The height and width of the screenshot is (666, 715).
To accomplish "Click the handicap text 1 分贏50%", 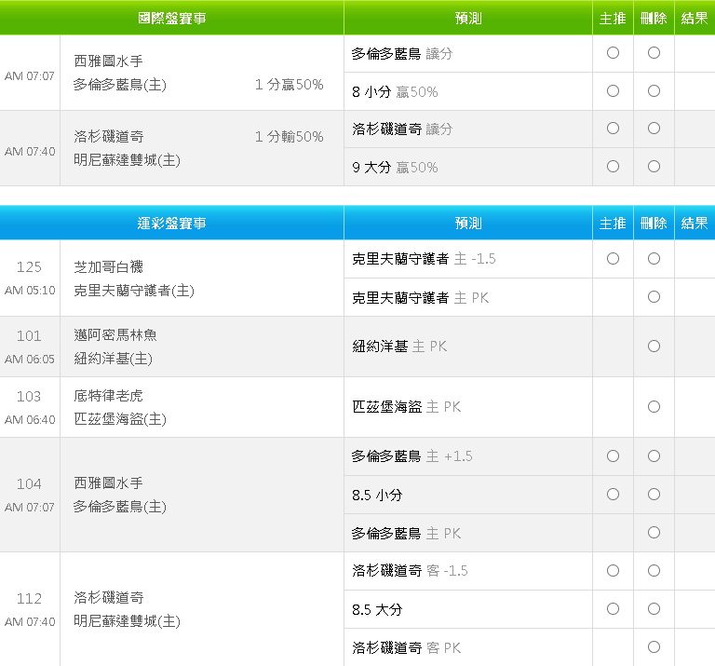I will coord(290,85).
